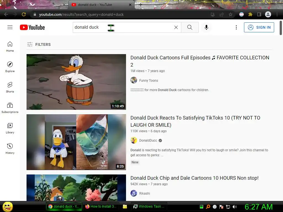This screenshot has width=283, height=212.
Task: Click the SIGN IN button
Action: [259, 27]
